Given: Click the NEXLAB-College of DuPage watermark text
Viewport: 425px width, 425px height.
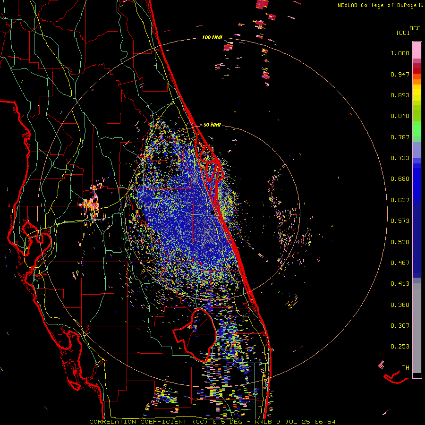Looking at the screenshot, I should [380, 5].
